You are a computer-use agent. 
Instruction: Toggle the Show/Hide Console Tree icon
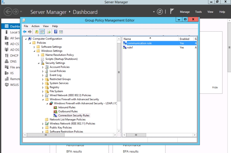[42, 32]
